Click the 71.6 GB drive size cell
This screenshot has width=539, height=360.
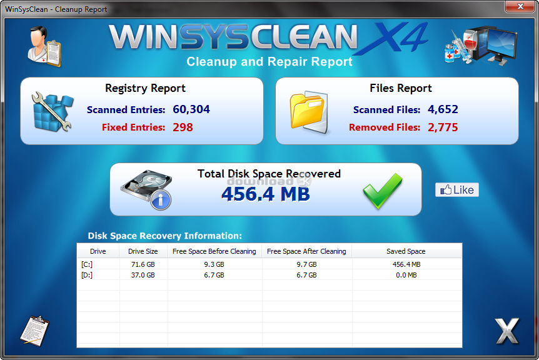(143, 264)
